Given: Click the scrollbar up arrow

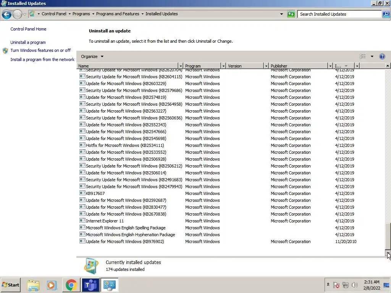Looking at the screenshot, I should (x=388, y=66).
